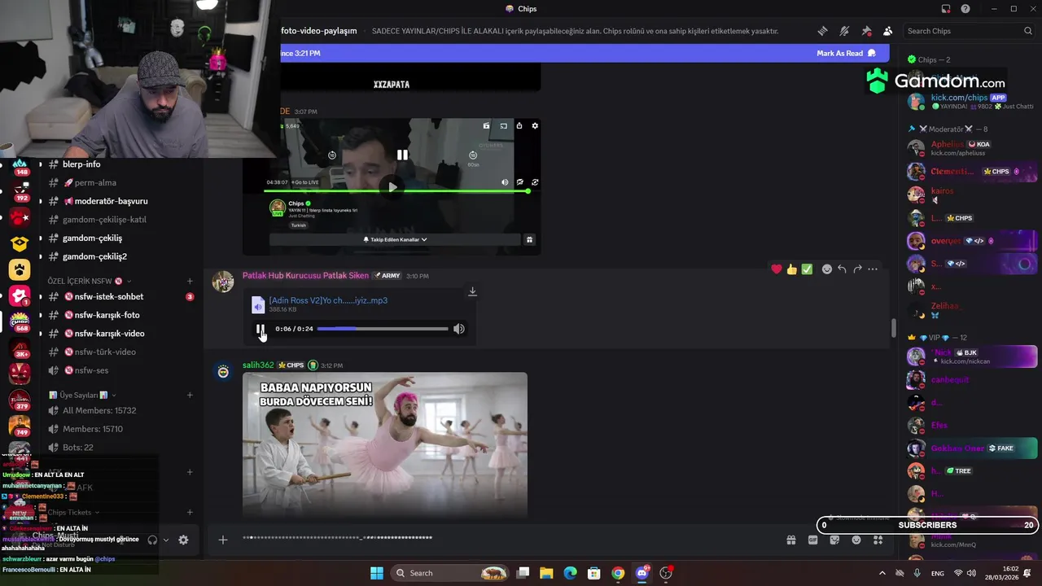Open the Adin Ross V2 mp3 link
This screenshot has width=1042, height=586.
click(x=328, y=300)
